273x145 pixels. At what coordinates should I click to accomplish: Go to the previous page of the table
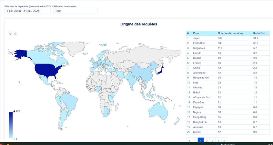(195, 141)
